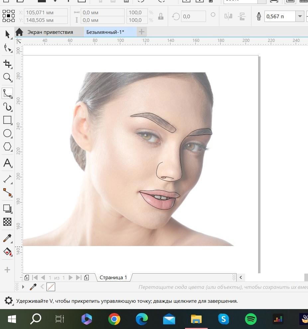Choose the Ellipse tool
Image resolution: width=308 pixels, height=329 pixels.
tap(7, 133)
